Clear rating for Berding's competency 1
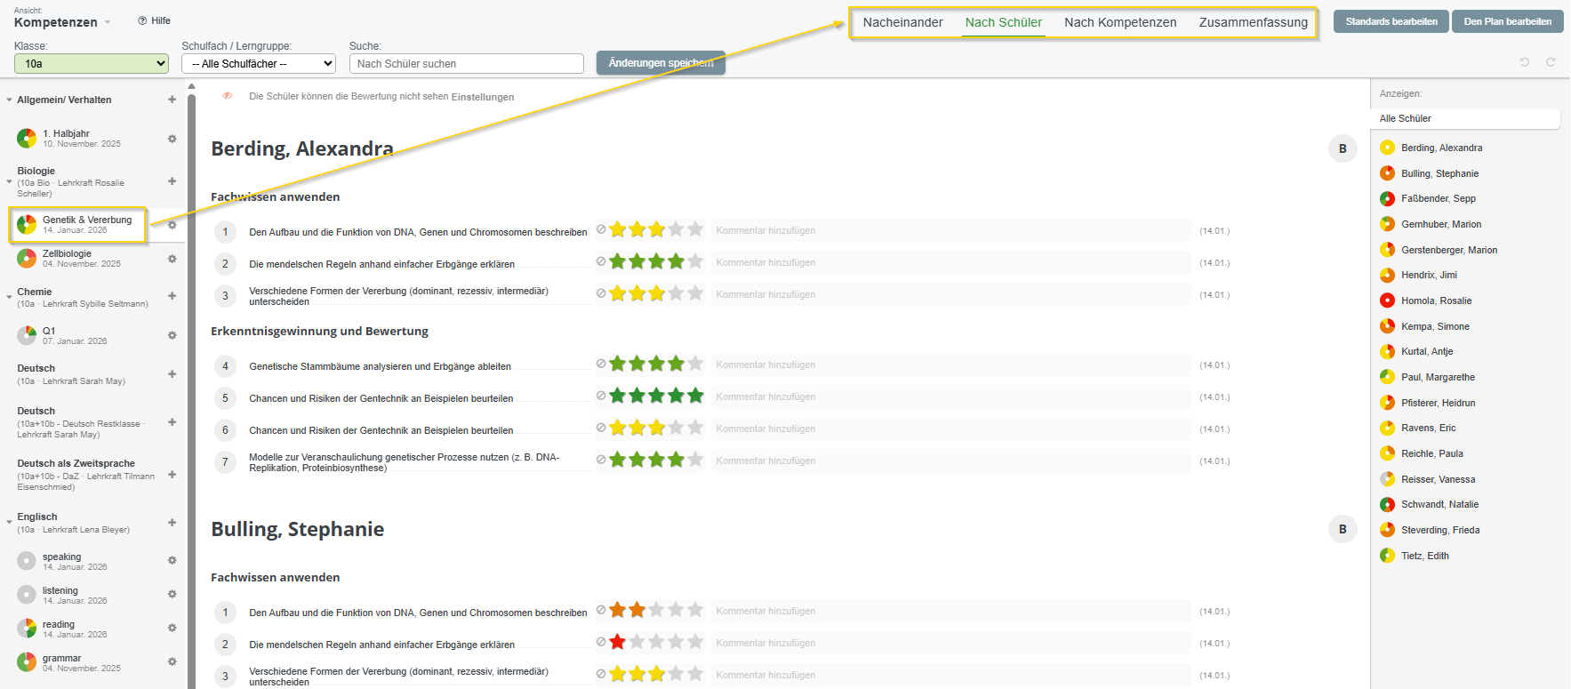Screen dimensions: 1571x689 point(601,229)
